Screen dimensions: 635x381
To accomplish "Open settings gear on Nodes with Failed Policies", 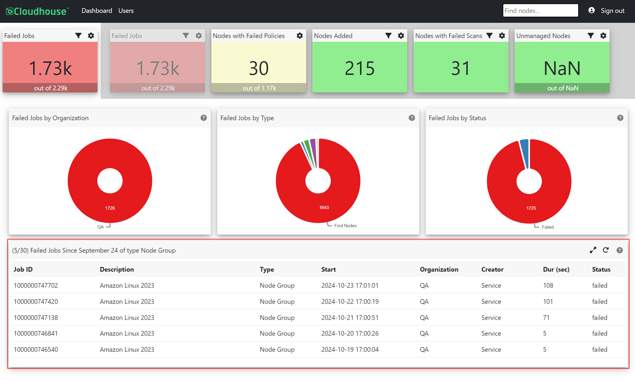I will pos(300,36).
